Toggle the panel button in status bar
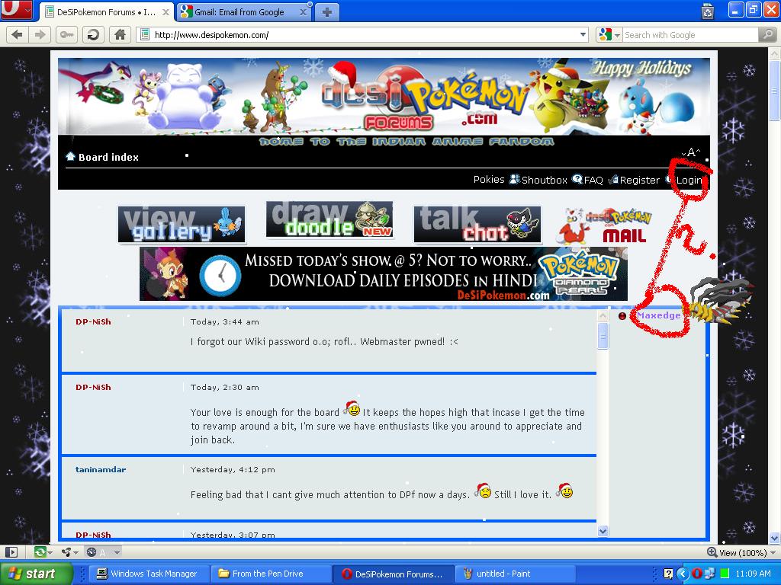Screen dimensions: 781x585 pyautogui.click(x=11, y=552)
